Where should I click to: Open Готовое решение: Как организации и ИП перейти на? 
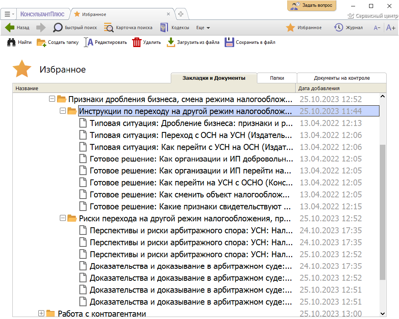190,171
